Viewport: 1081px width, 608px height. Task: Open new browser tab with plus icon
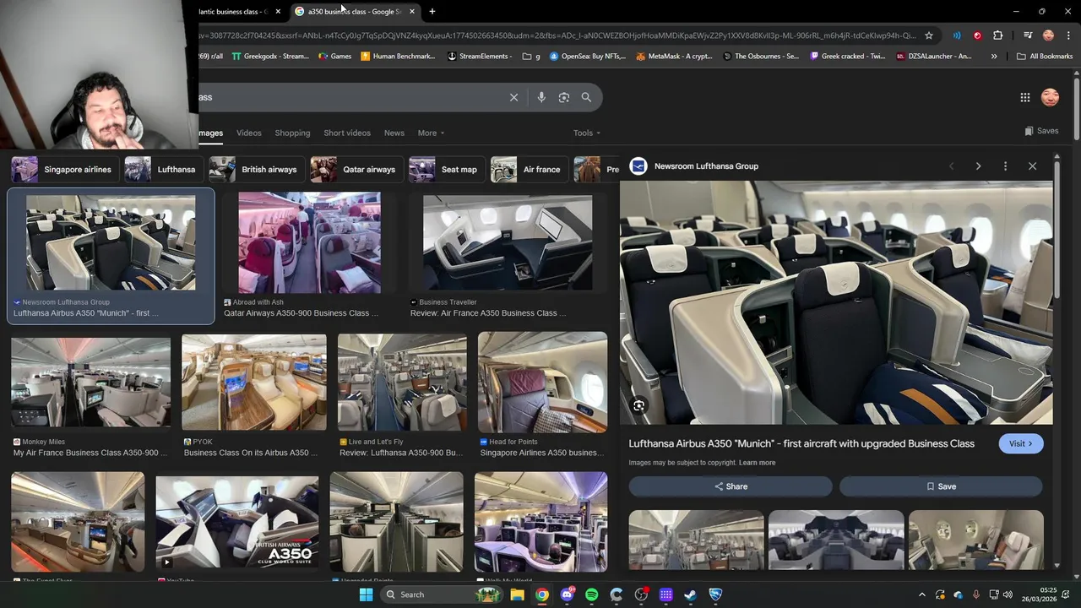[432, 12]
